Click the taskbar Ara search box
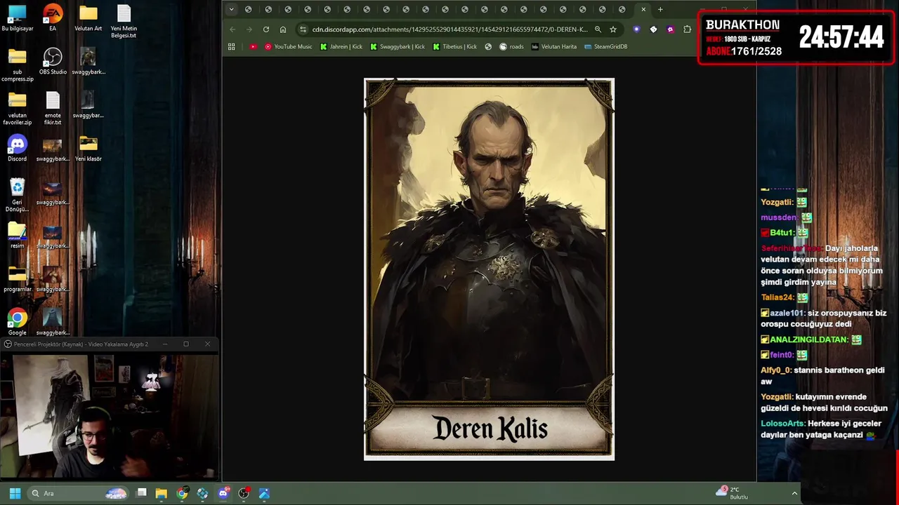Screen dimensions: 899x505 79,493
